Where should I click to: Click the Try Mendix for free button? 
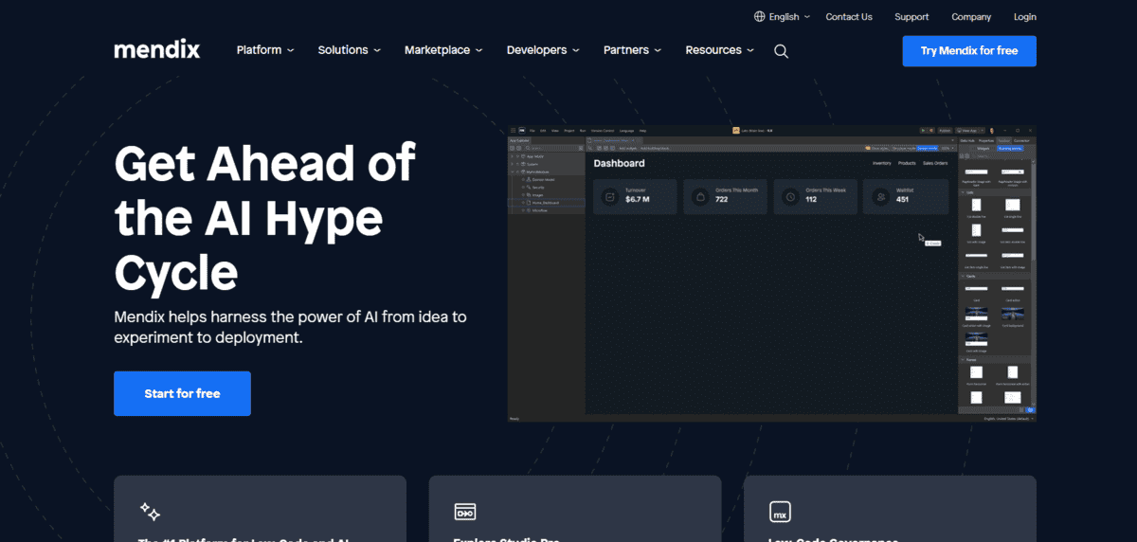(968, 51)
